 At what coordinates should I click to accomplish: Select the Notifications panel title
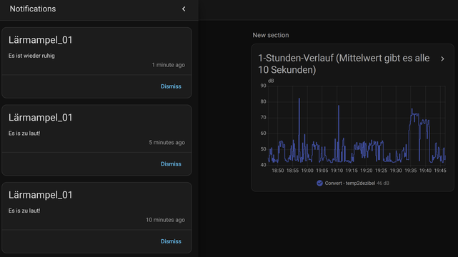pyautogui.click(x=33, y=9)
